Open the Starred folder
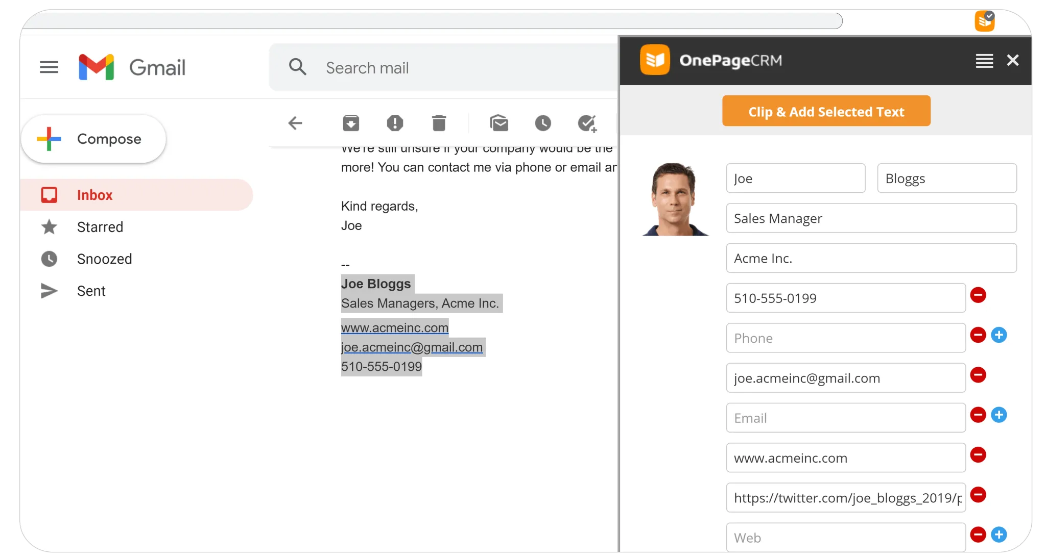The image size is (1046, 559). click(x=100, y=227)
